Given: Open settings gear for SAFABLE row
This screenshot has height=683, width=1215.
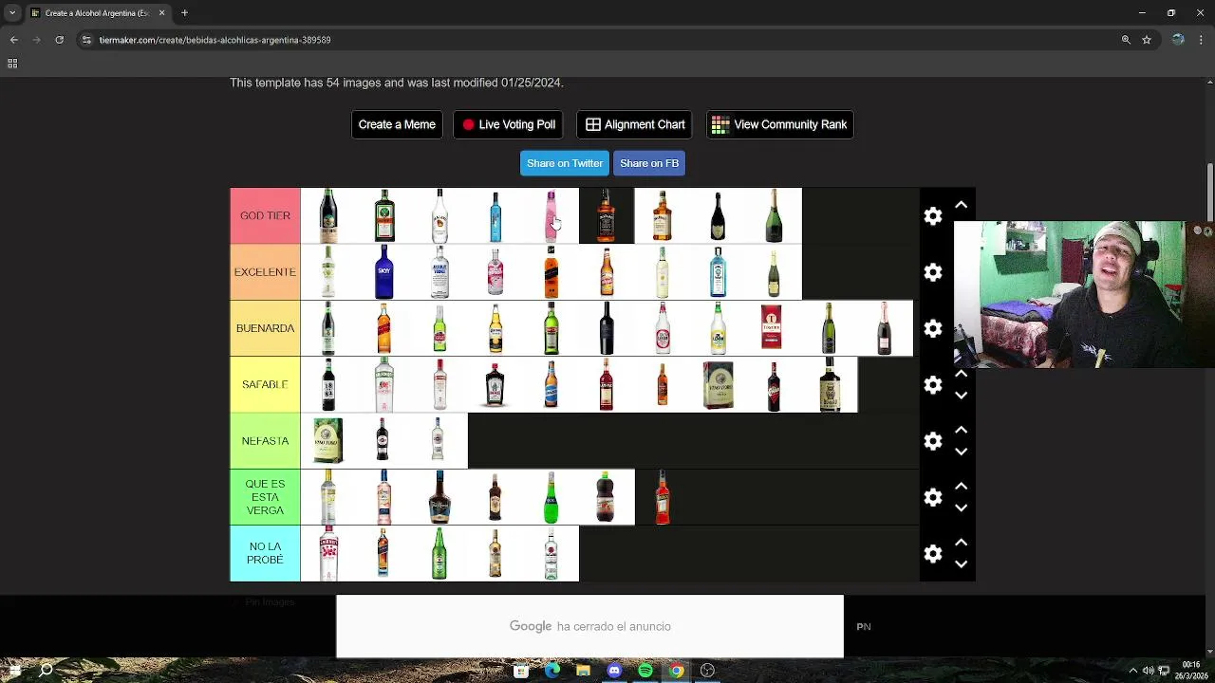Looking at the screenshot, I should [x=933, y=385].
